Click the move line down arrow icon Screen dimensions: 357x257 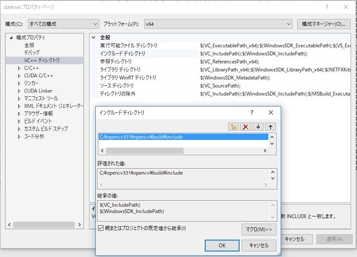[258, 126]
